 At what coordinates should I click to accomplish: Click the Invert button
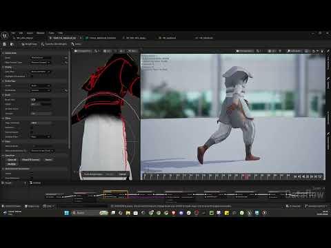click(x=48, y=160)
